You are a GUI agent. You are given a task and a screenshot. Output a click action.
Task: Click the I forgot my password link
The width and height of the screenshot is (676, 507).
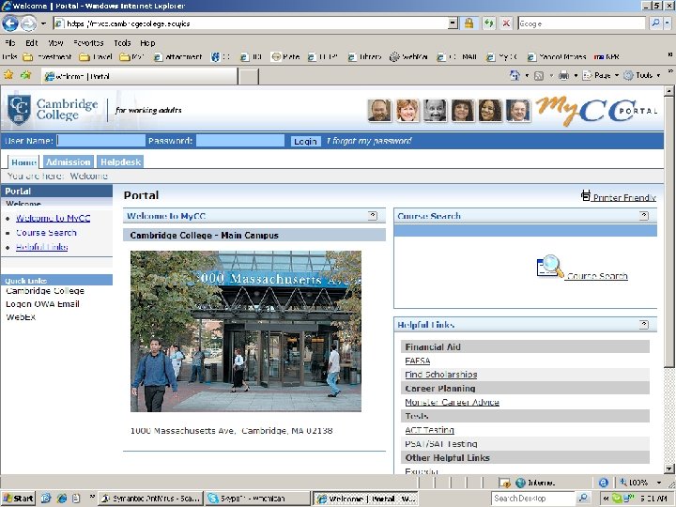coord(369,141)
